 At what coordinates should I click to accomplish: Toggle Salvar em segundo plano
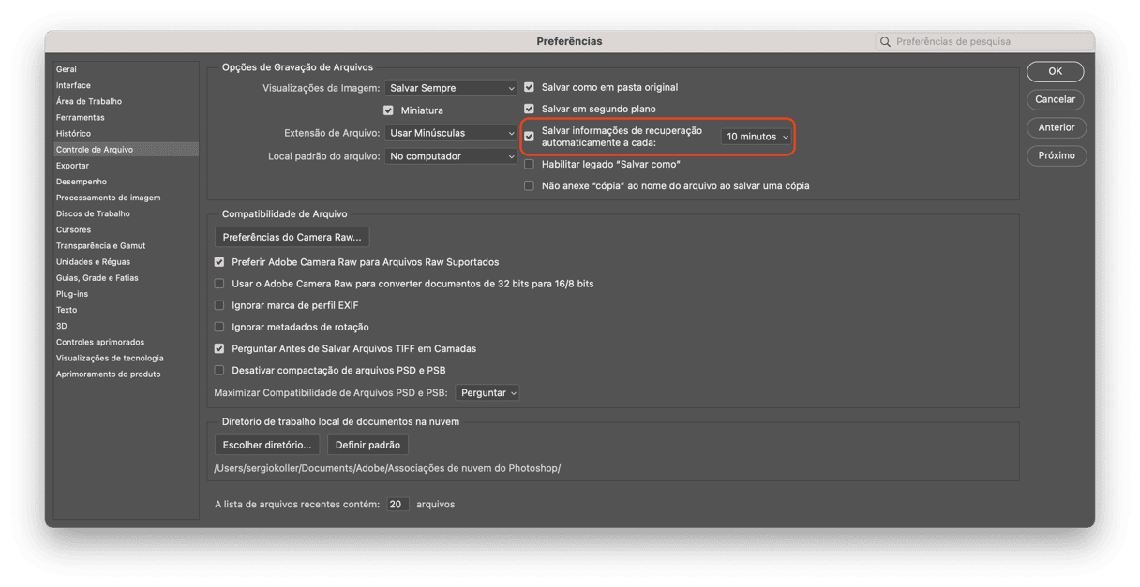tap(529, 109)
